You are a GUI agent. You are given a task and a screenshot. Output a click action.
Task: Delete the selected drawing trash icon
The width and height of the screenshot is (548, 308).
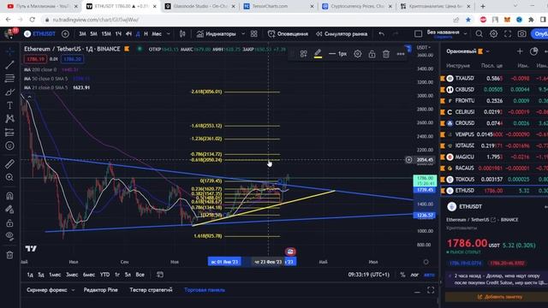pos(386,54)
